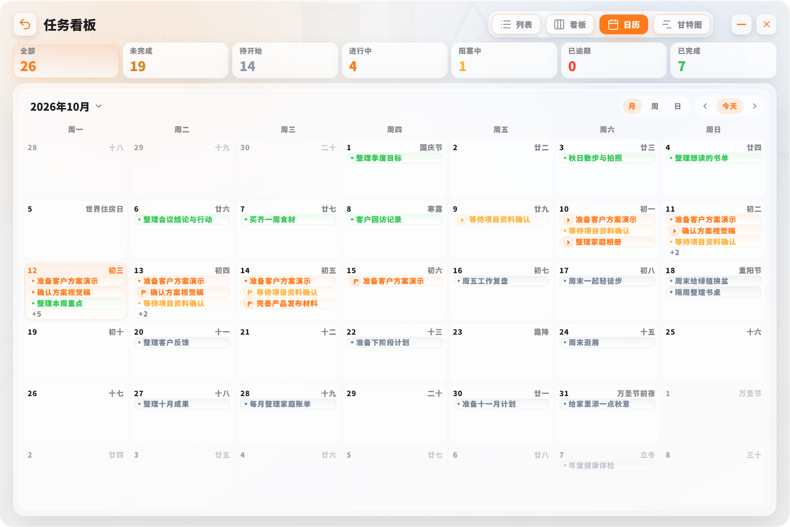Viewport: 790px width, 527px height.
Task: Go to the next month with the right chevron
Action: click(x=754, y=106)
